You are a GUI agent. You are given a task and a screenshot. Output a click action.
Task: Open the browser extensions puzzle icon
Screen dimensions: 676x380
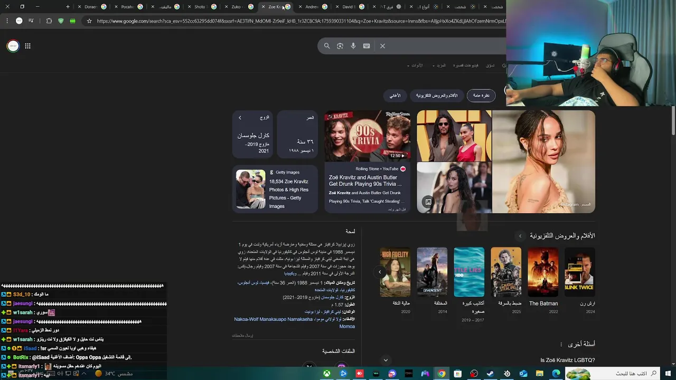point(49,21)
